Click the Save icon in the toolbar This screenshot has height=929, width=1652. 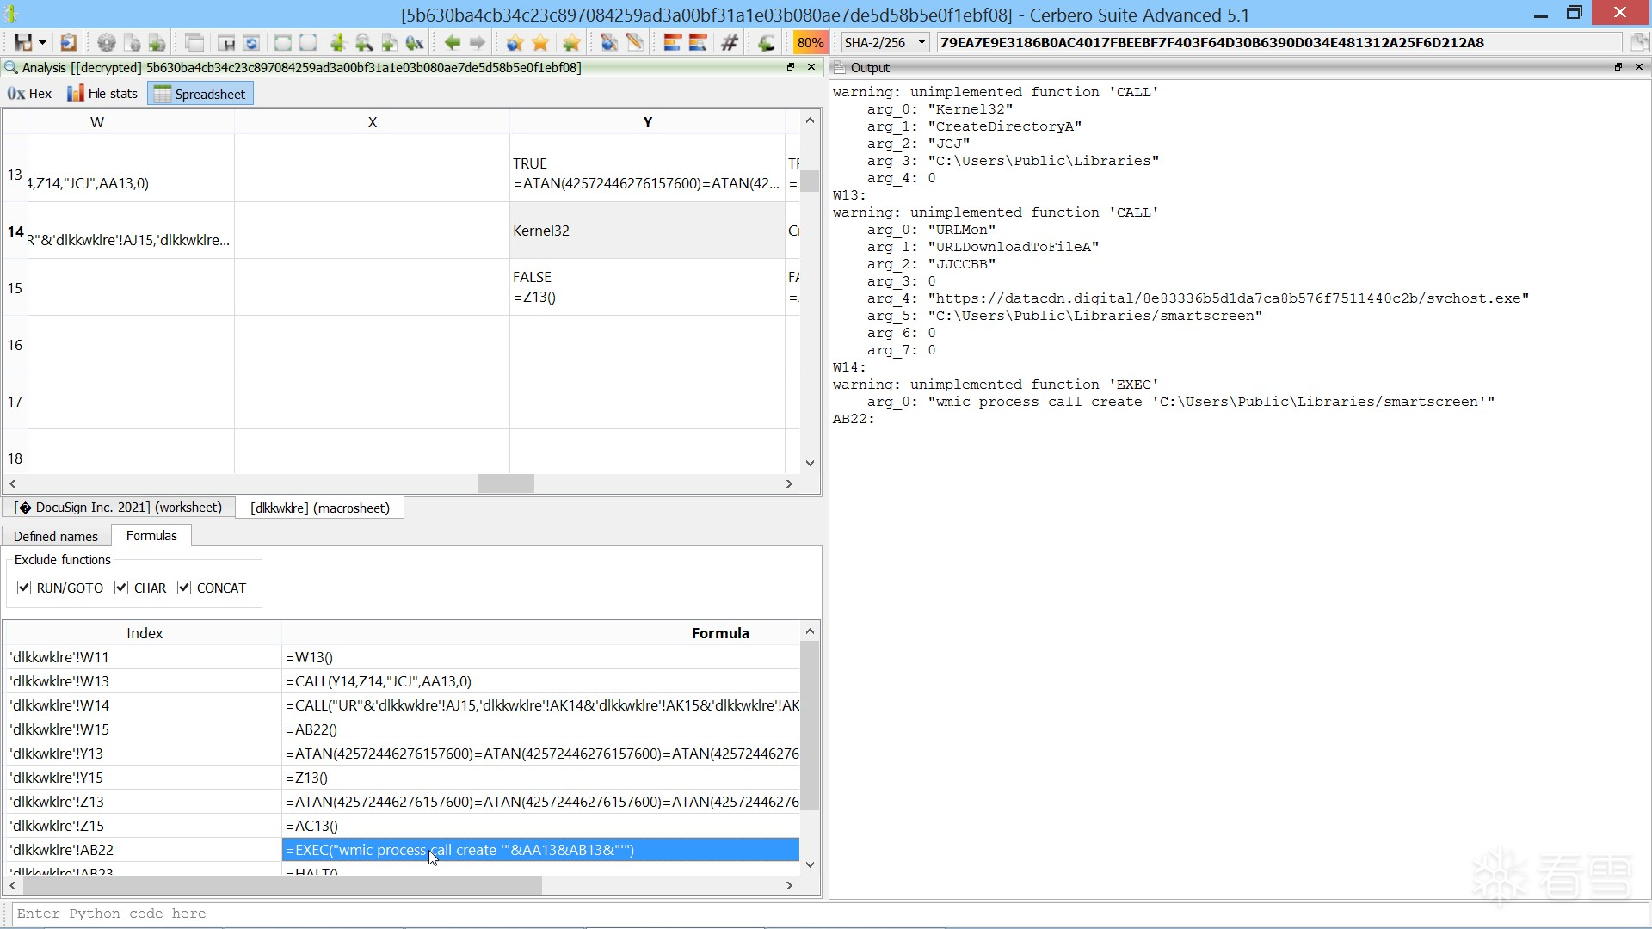23,42
